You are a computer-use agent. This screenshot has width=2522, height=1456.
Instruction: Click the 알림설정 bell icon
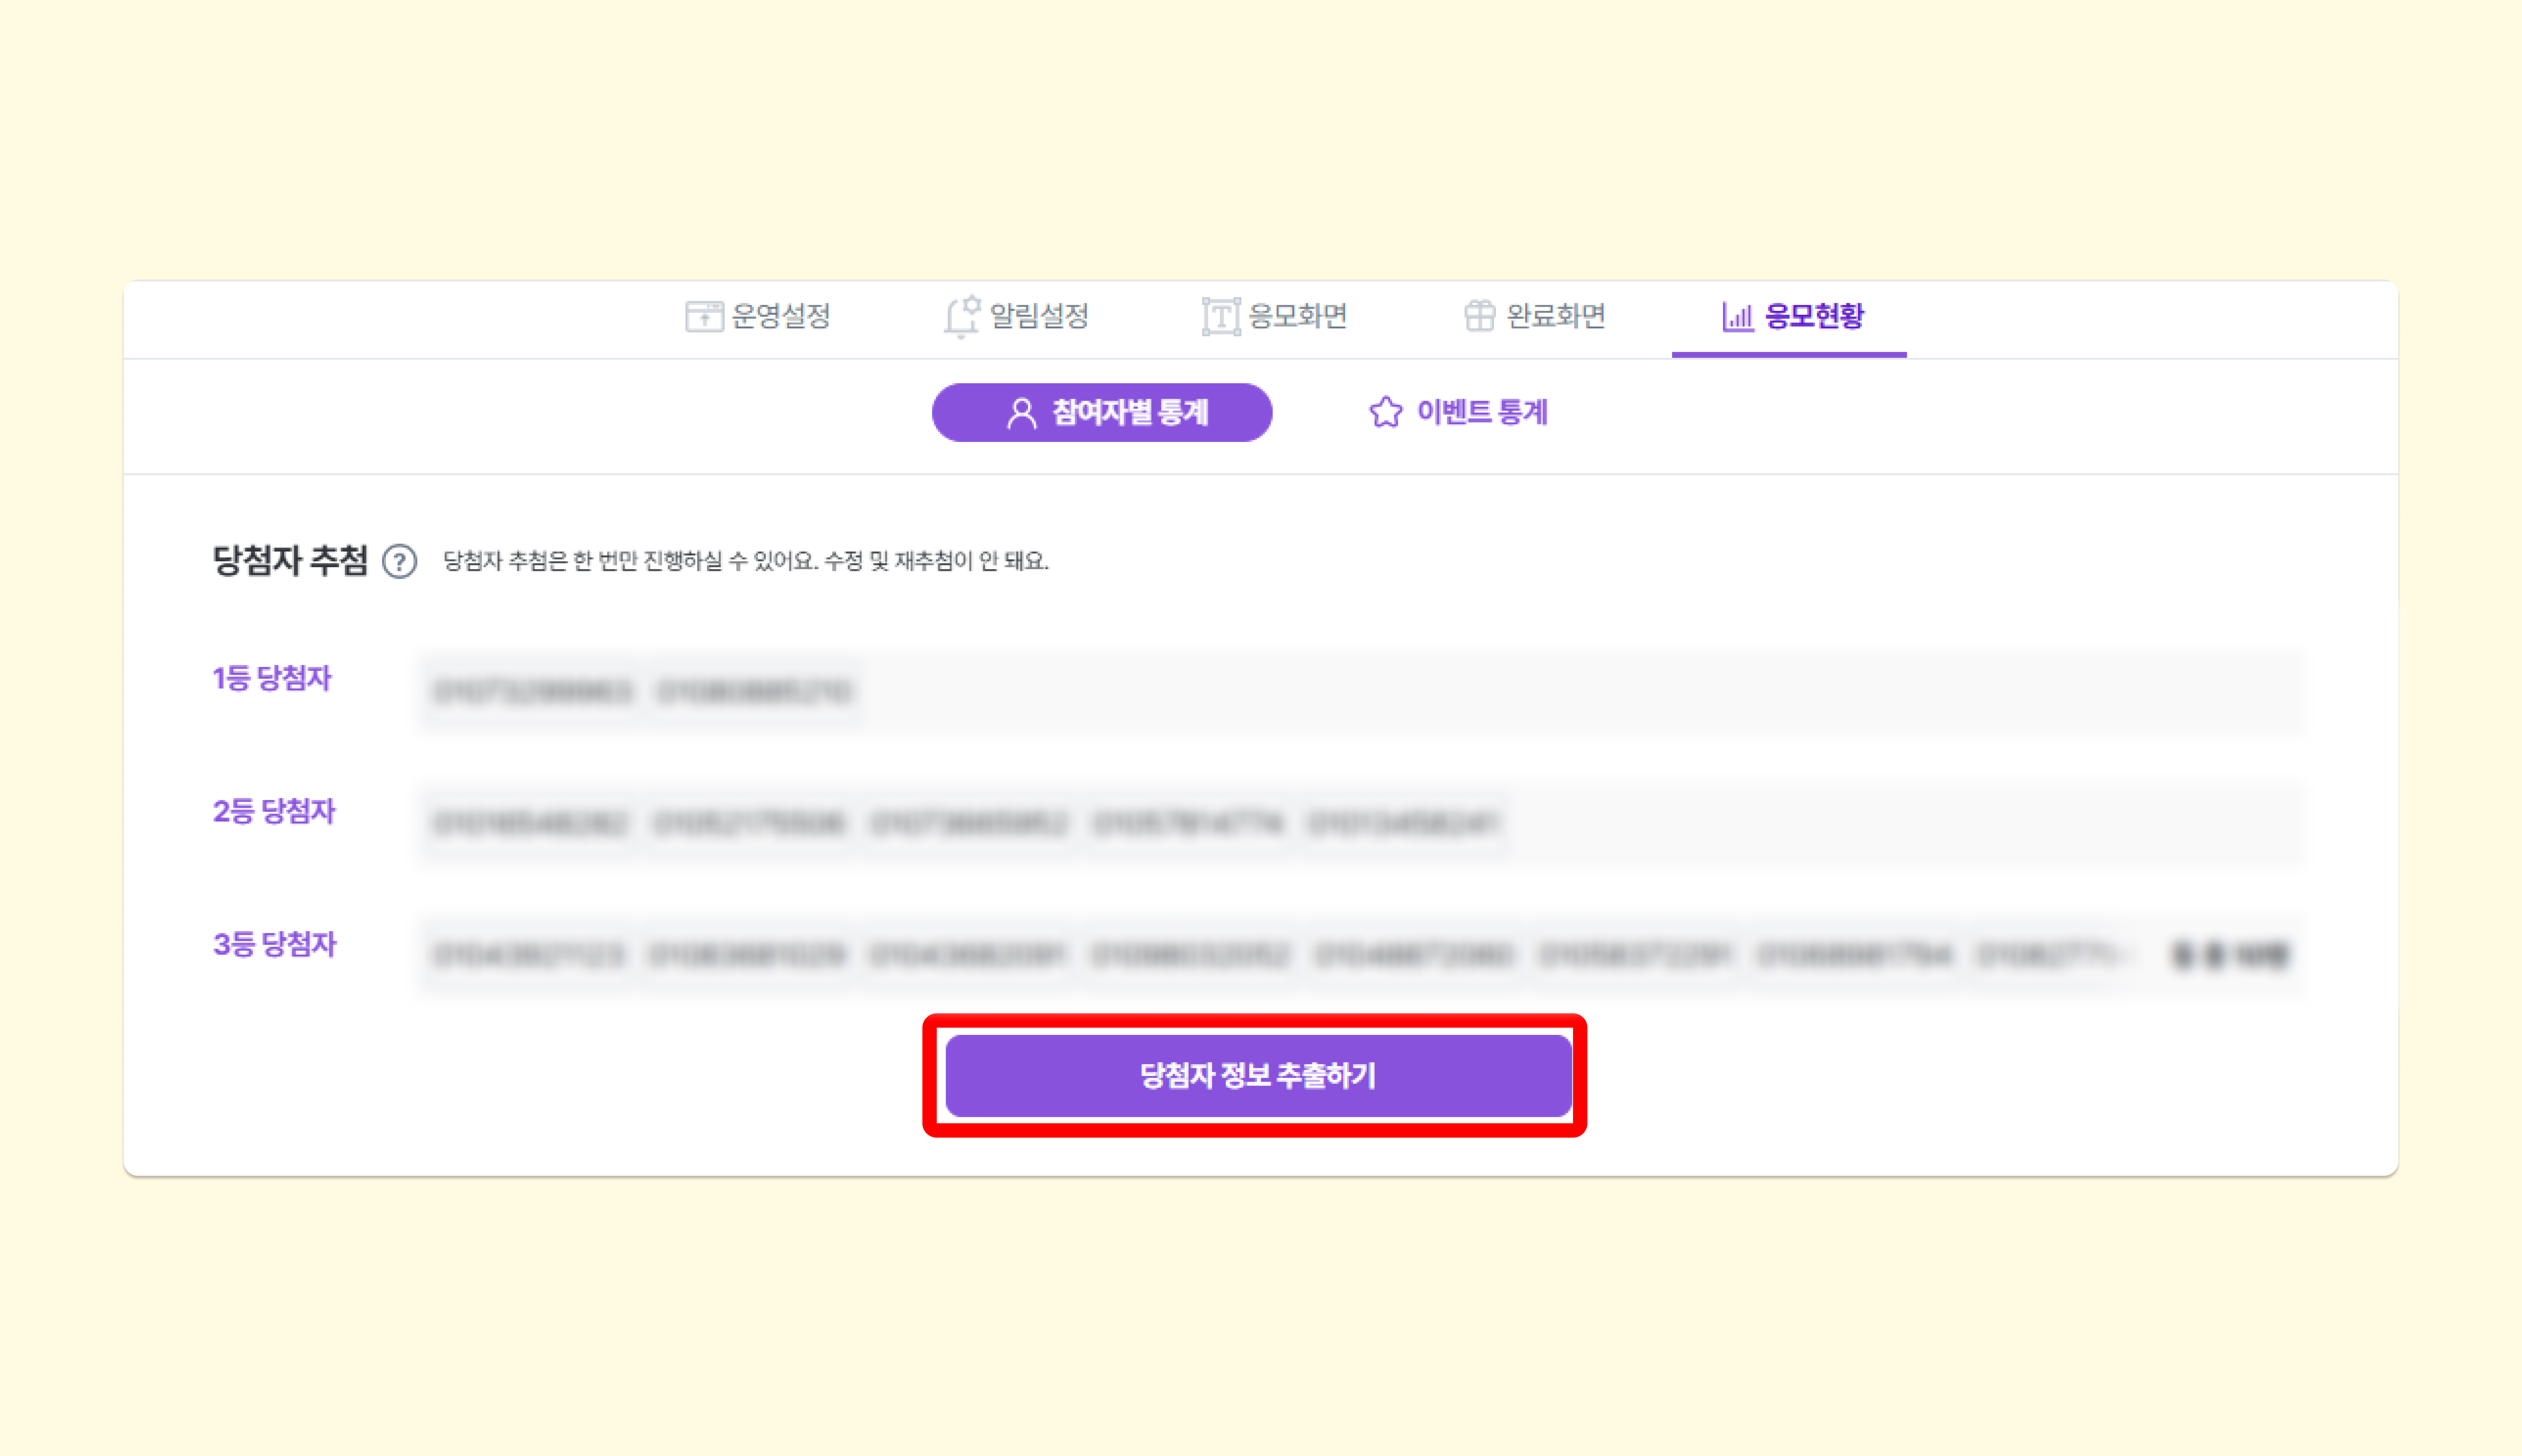coord(961,316)
